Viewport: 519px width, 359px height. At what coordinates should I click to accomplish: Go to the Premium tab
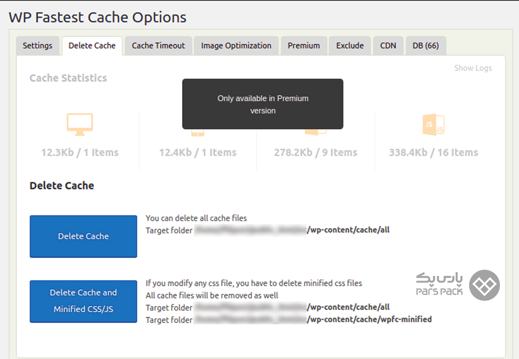(x=303, y=46)
